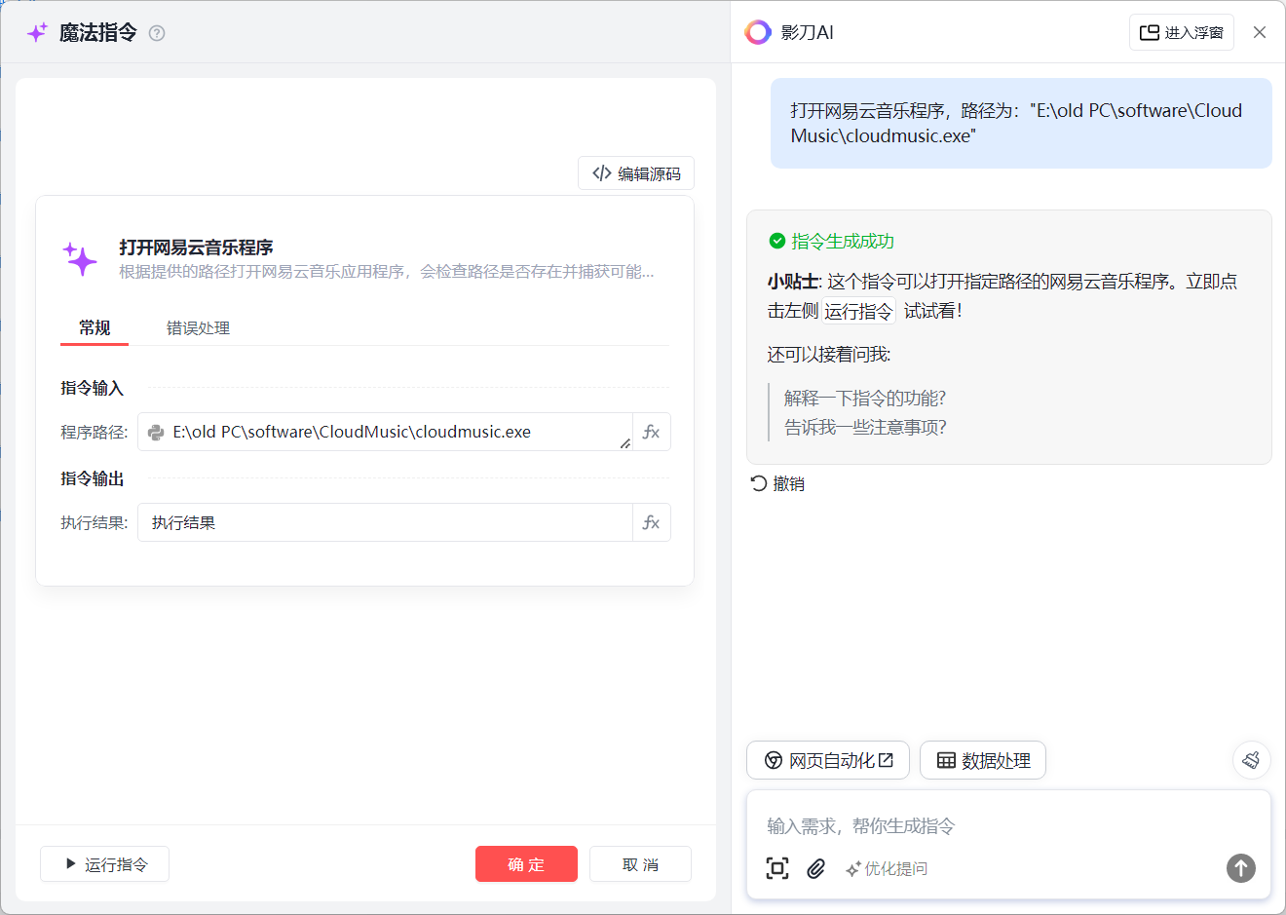Confirm with the red 确定 button

tap(526, 864)
